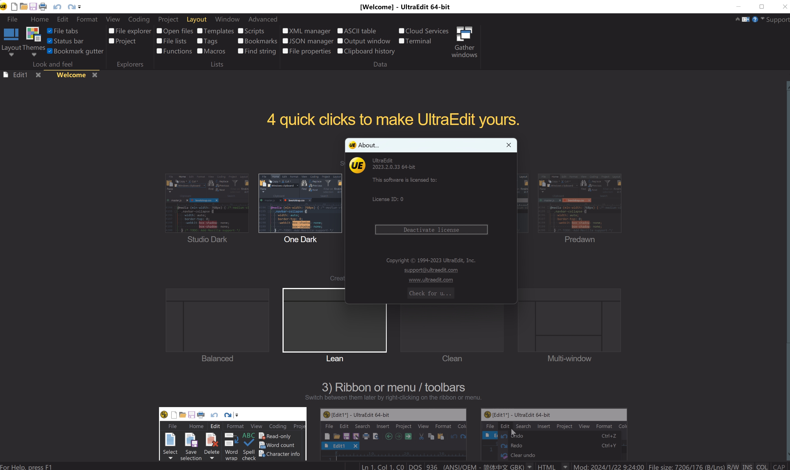Open the Layout ribbon button

[11, 41]
